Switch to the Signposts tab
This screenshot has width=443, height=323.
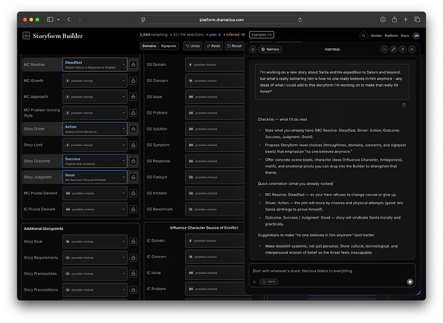(x=169, y=46)
